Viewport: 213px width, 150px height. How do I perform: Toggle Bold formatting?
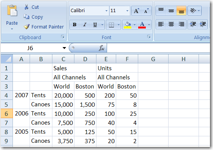pos(74,25)
